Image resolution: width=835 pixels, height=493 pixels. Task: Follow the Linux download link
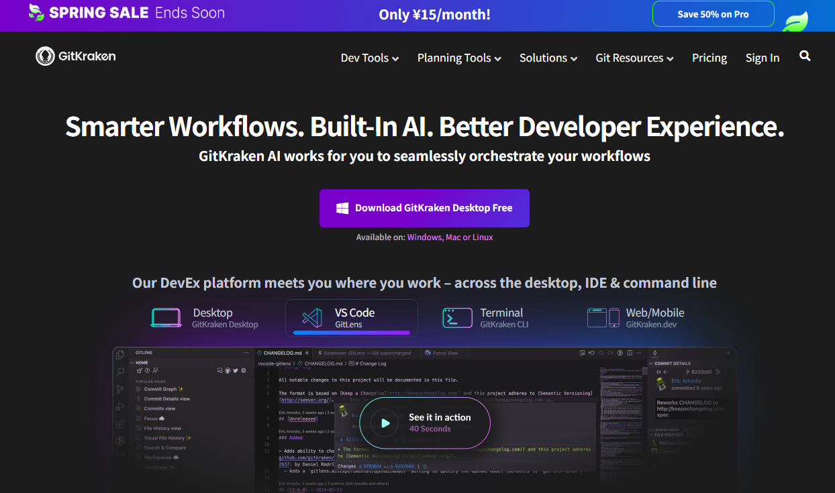[483, 237]
